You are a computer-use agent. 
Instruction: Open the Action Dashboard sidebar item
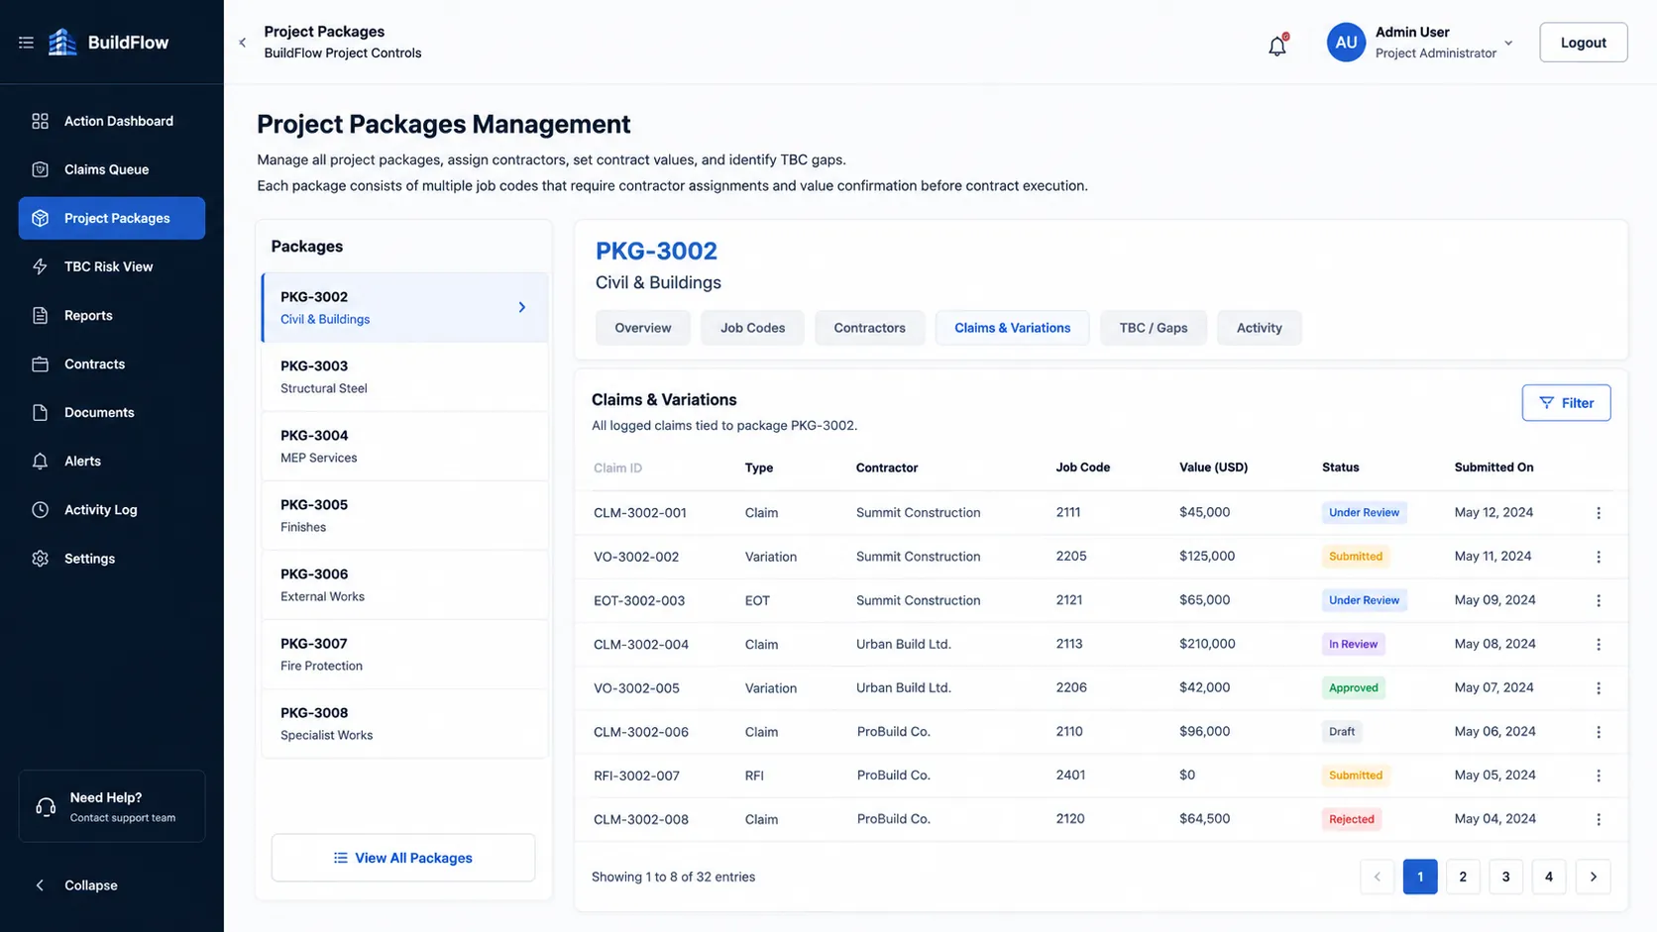(x=112, y=121)
